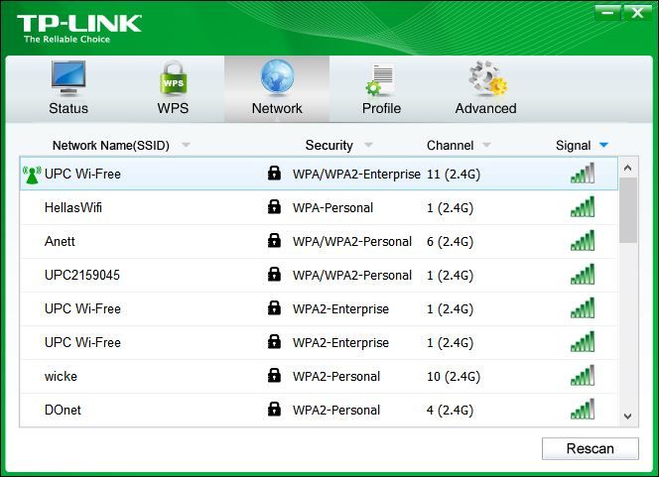Image resolution: width=659 pixels, height=477 pixels.
Task: Click the lock icon in HellasWifi row
Action: (274, 207)
